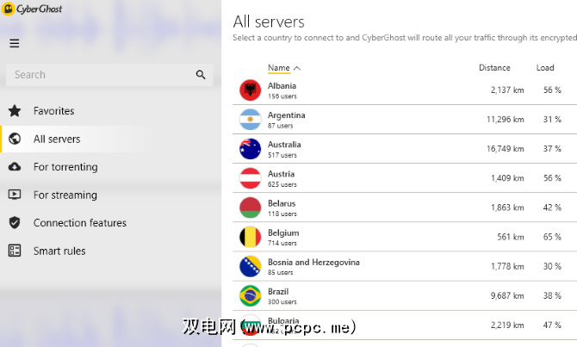Click the streaming play screen icon

[x=15, y=195]
